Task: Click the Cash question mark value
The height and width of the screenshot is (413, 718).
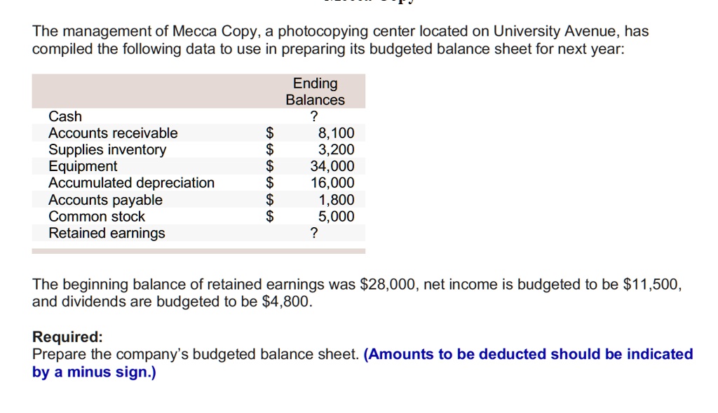Action: point(313,116)
